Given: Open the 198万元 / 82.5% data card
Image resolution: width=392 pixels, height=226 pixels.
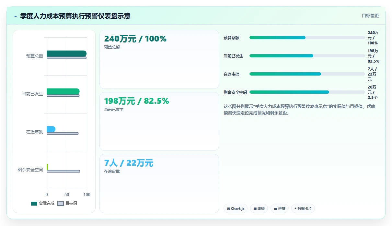Looking at the screenshot, I should tap(159, 121).
